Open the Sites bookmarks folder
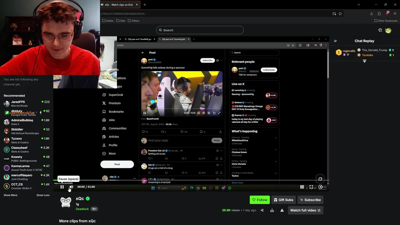Screen dimensions: 400x225 [x=121, y=21]
